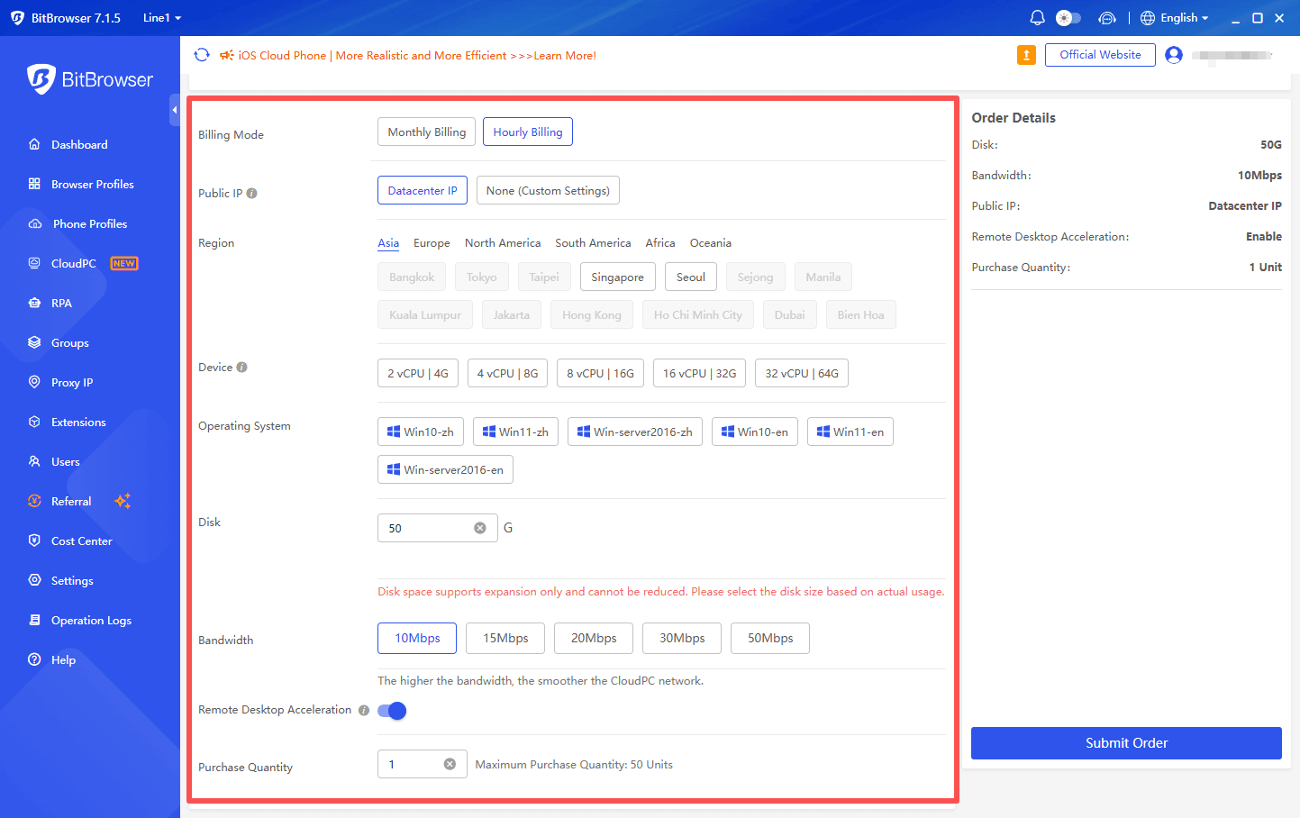This screenshot has width=1300, height=818.
Task: Go to Phone Profiles section
Action: 90,223
